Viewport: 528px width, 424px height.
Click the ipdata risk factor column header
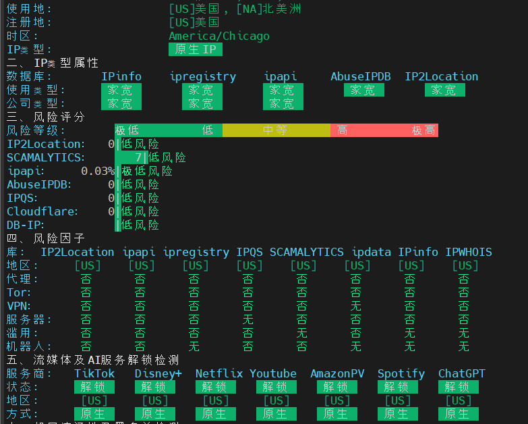(x=371, y=252)
